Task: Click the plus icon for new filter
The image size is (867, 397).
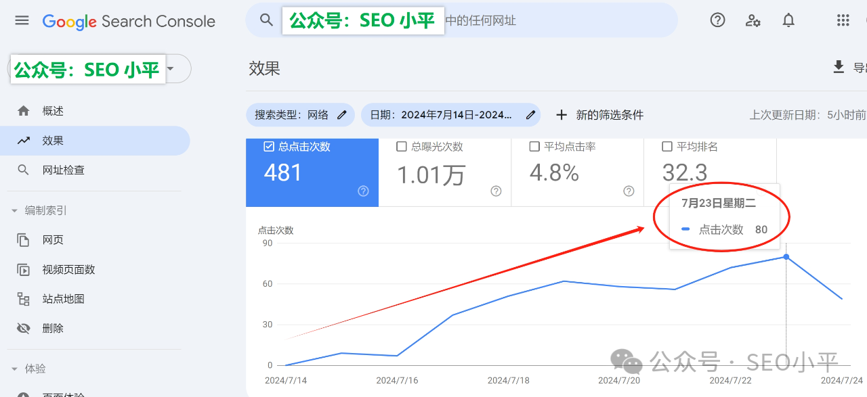Action: (x=561, y=115)
